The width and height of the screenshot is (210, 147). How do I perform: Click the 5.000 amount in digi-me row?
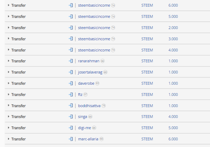point(173,128)
